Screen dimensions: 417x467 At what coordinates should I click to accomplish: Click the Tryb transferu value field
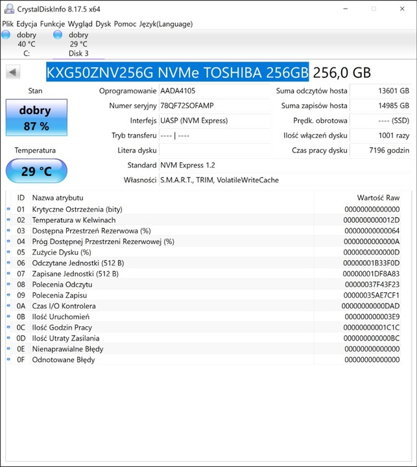(215, 136)
